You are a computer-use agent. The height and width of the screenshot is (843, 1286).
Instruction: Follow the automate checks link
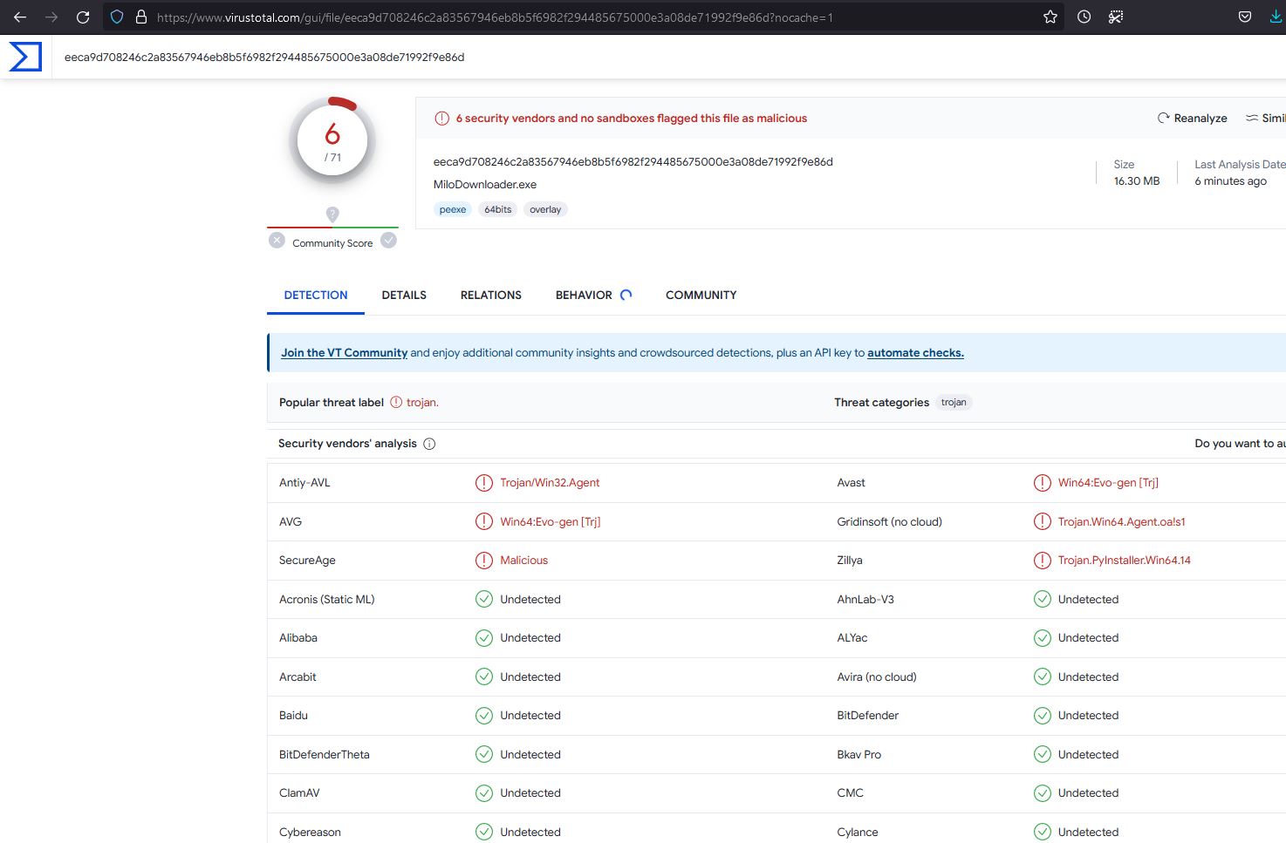point(915,353)
